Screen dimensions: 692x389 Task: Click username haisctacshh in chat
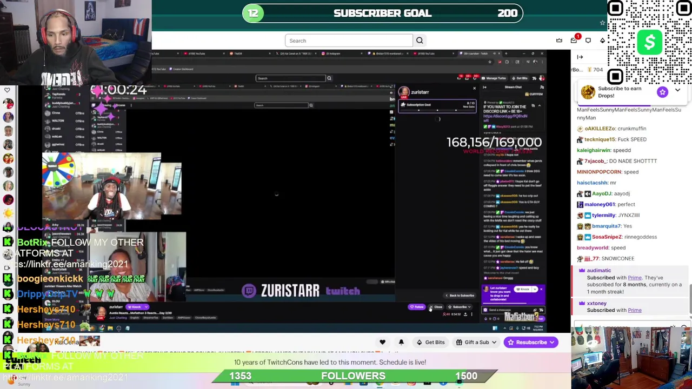(x=592, y=183)
